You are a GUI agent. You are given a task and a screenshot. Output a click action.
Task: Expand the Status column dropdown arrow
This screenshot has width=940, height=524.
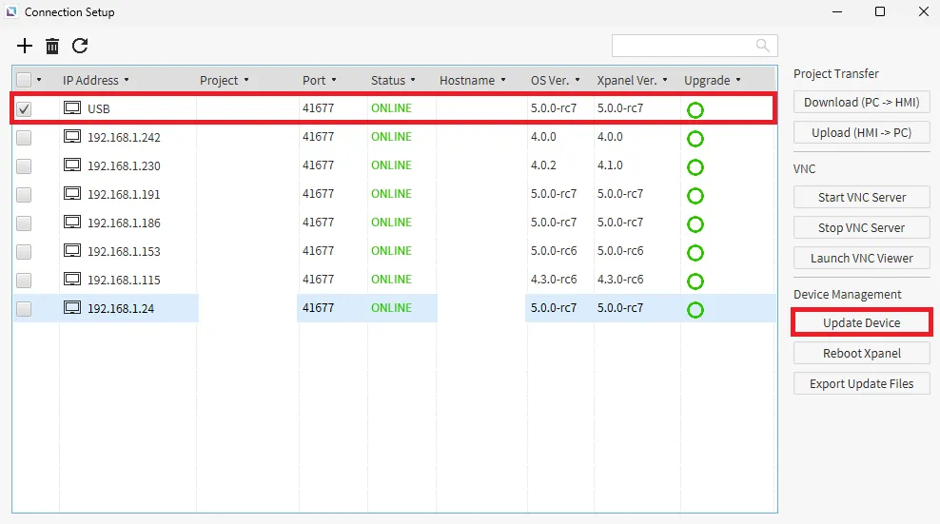click(x=414, y=81)
